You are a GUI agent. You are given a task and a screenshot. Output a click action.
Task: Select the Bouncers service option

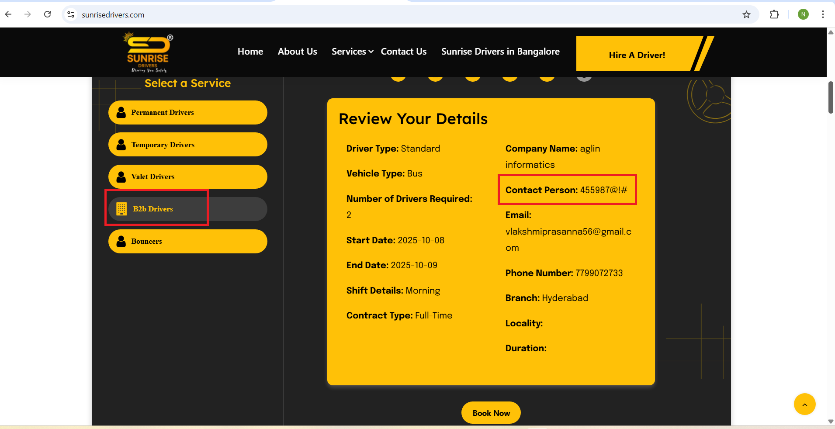tap(187, 242)
